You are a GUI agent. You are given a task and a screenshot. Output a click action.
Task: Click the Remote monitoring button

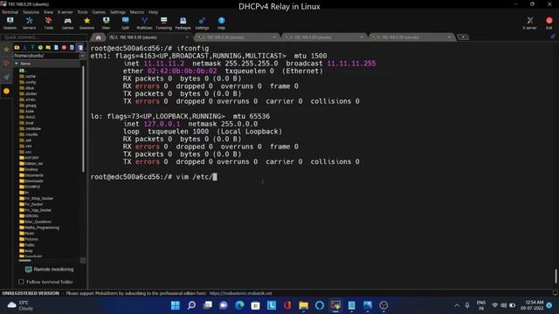[x=50, y=270]
